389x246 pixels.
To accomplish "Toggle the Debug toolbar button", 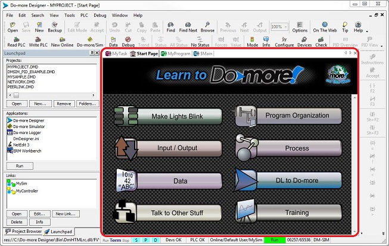I will click(x=129, y=41).
